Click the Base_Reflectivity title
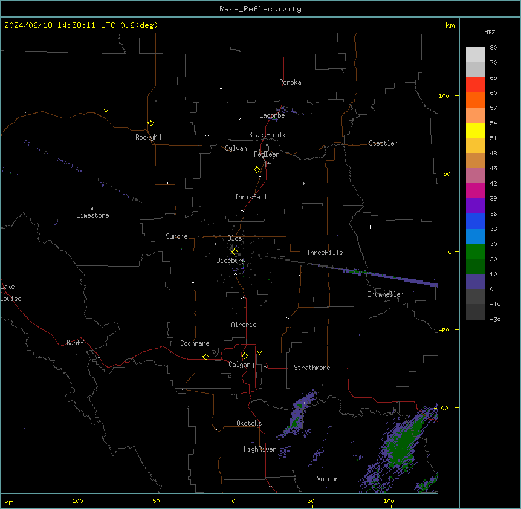This screenshot has width=521, height=509. pos(260,9)
